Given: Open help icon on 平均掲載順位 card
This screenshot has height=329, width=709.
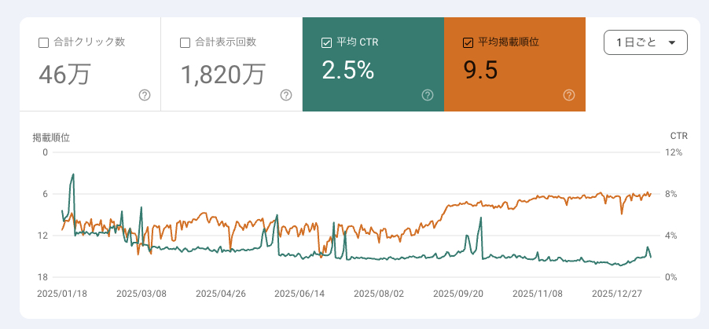Looking at the screenshot, I should 569,95.
